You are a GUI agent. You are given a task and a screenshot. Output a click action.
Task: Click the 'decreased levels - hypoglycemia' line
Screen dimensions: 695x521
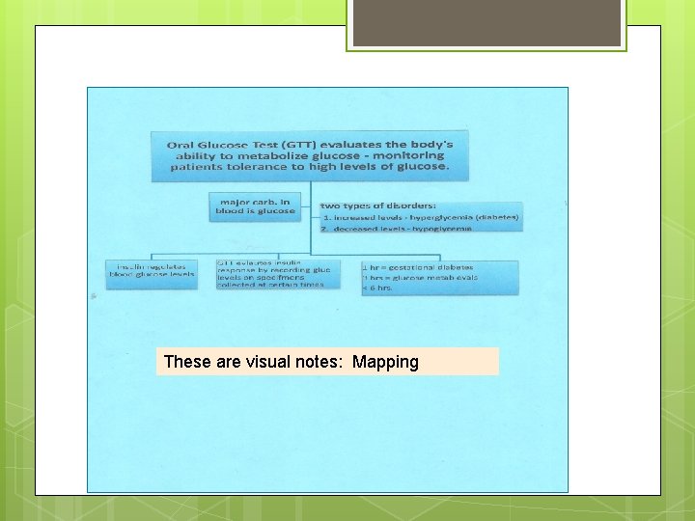(397, 229)
